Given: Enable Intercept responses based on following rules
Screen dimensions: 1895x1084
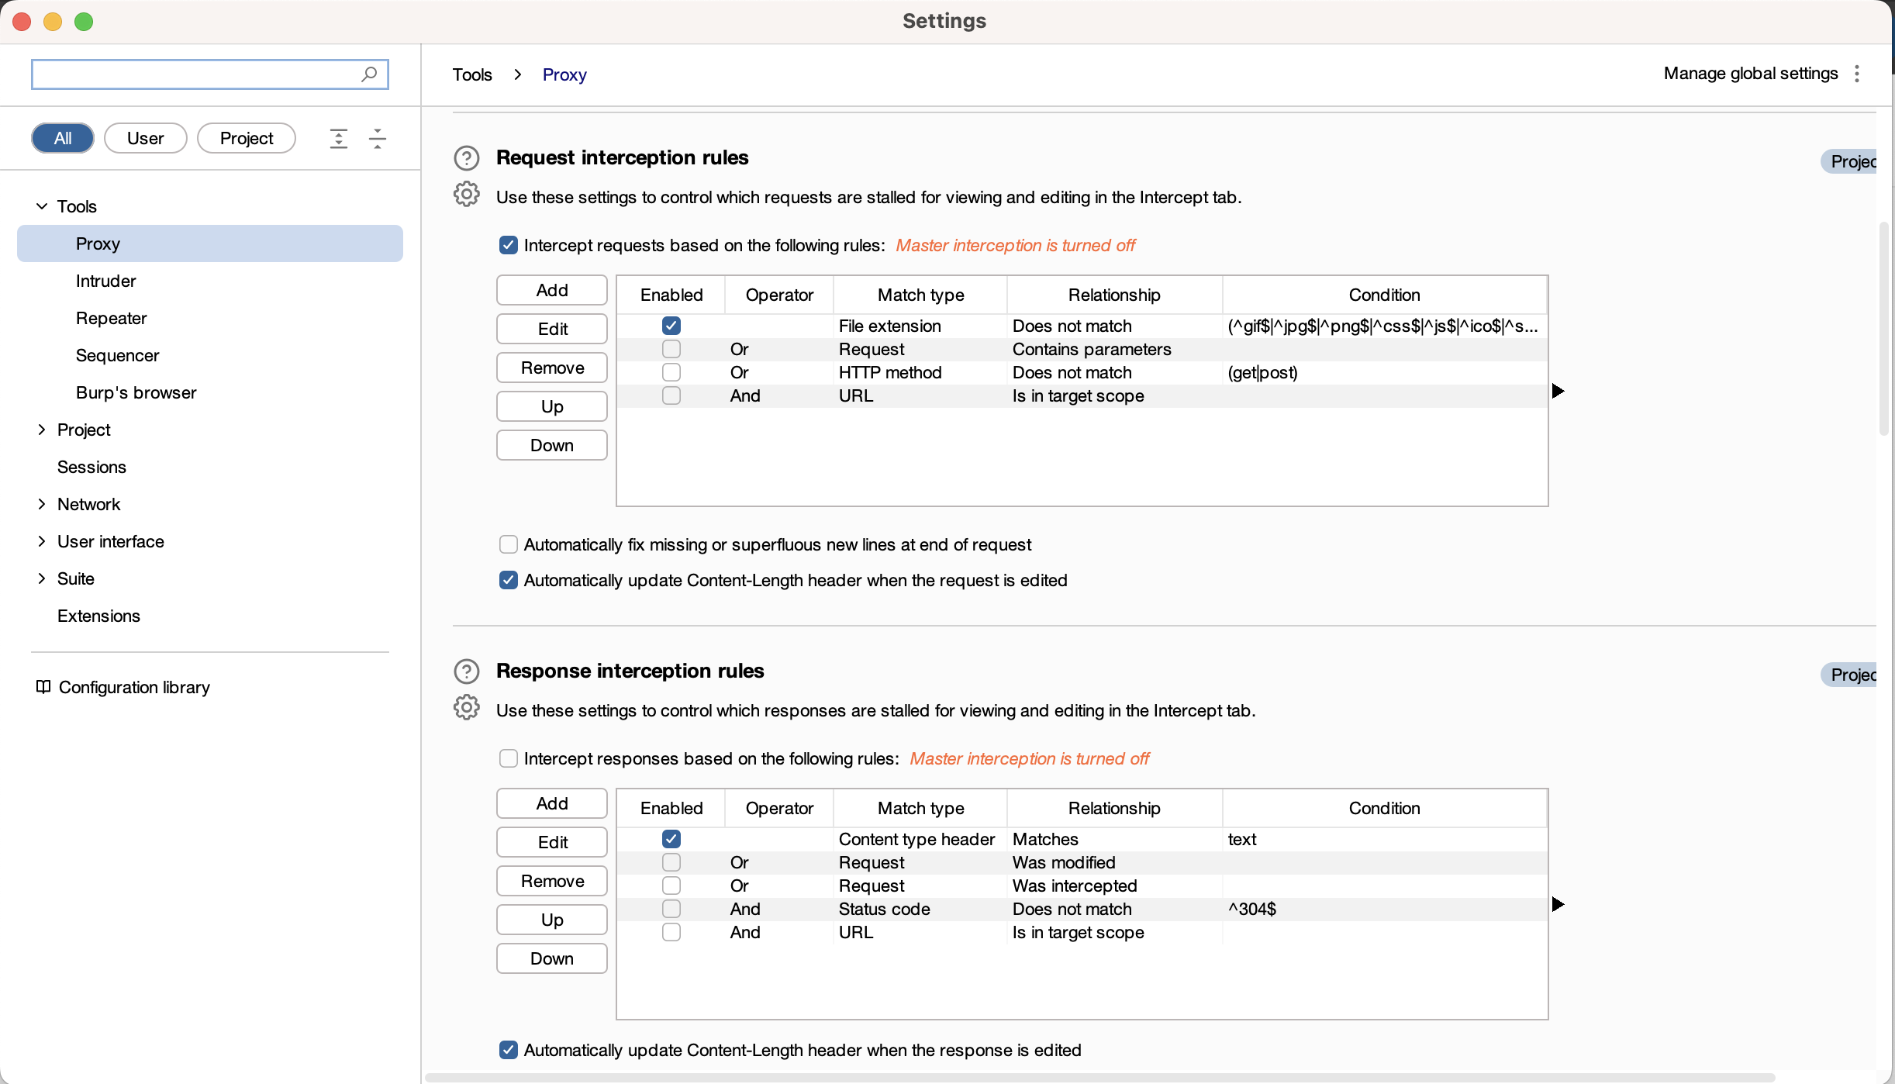Looking at the screenshot, I should pyautogui.click(x=509, y=758).
